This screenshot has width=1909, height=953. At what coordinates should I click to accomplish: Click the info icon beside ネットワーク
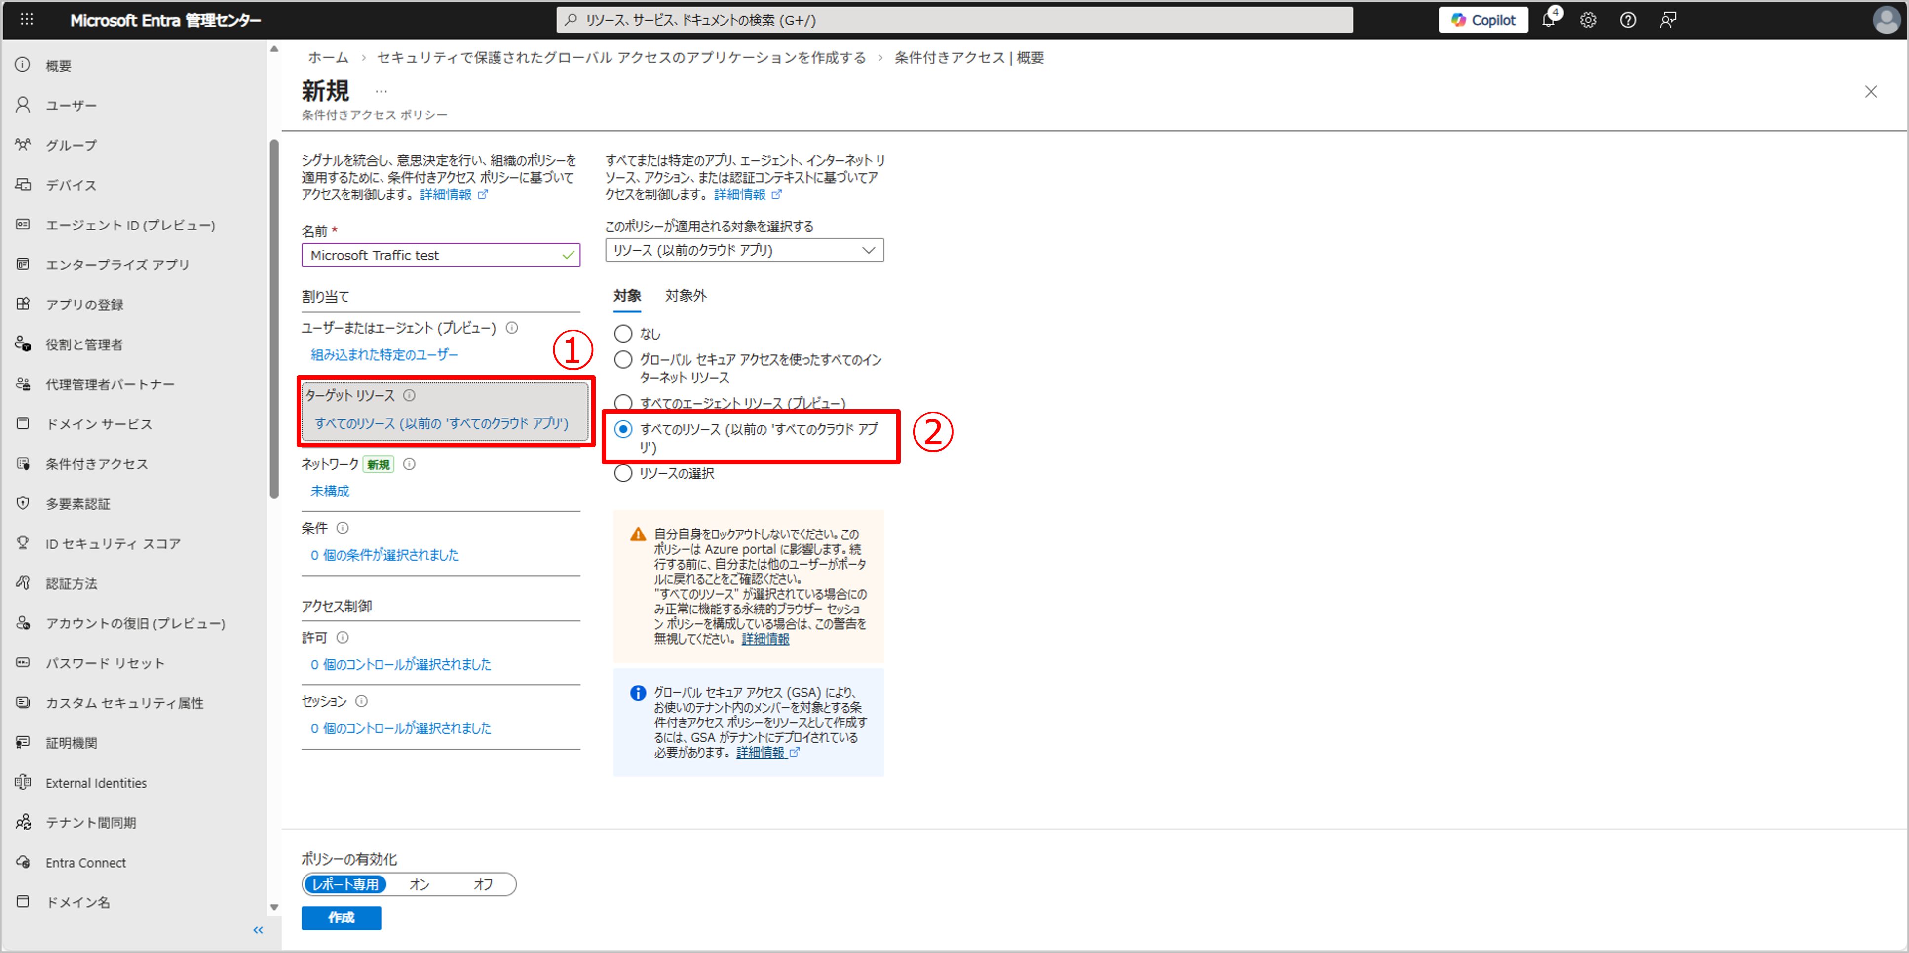coord(409,464)
